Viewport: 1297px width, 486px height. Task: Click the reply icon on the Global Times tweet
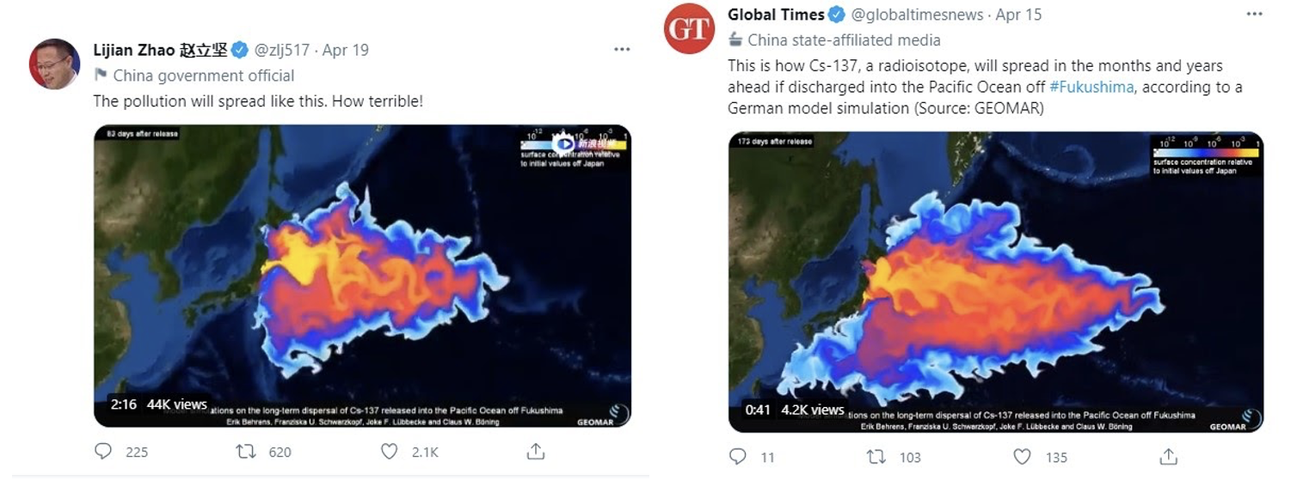[737, 457]
